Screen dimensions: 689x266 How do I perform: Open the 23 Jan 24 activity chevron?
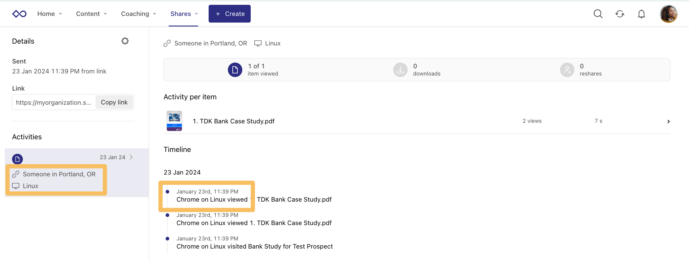click(x=131, y=157)
